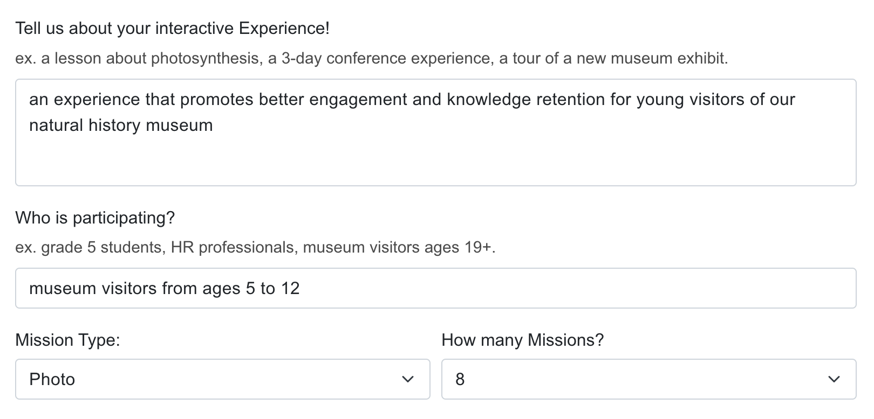The height and width of the screenshot is (419, 874).
Task: Click the 'Mission Type:' label
Action: [68, 340]
